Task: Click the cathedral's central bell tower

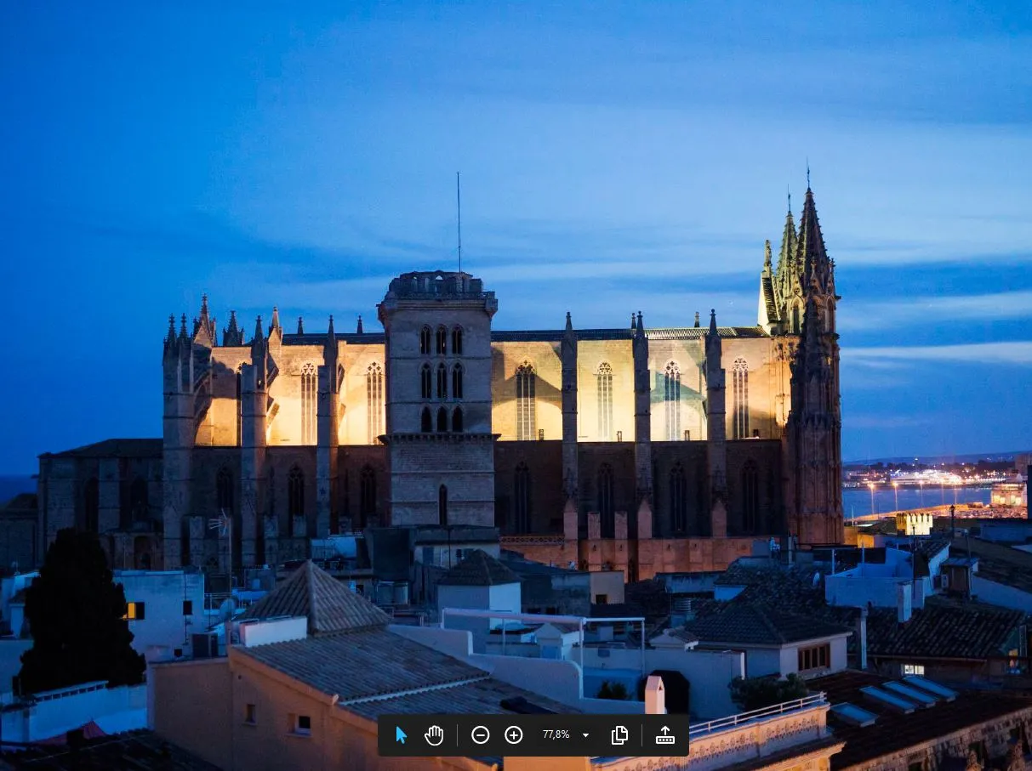Action: [438, 383]
